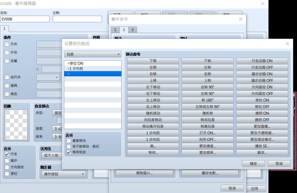This screenshot has width=297, height=193.
Task: Toggle the 穿过 option checkbox in event editor
Action: coord(7,174)
